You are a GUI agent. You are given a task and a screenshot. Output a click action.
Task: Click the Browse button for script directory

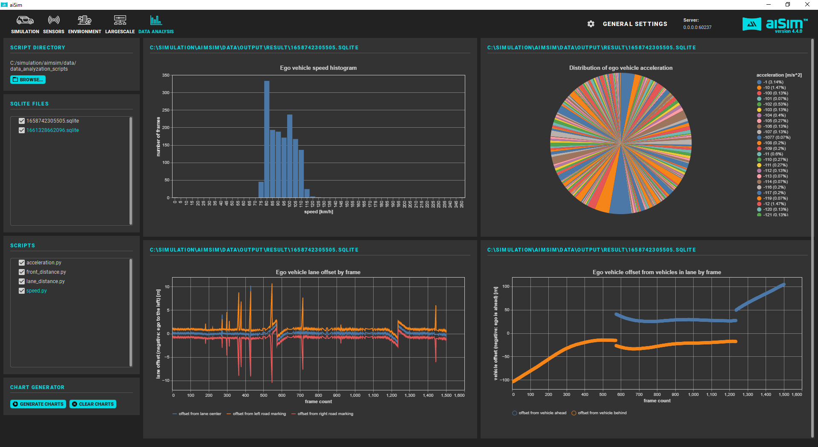(x=28, y=80)
